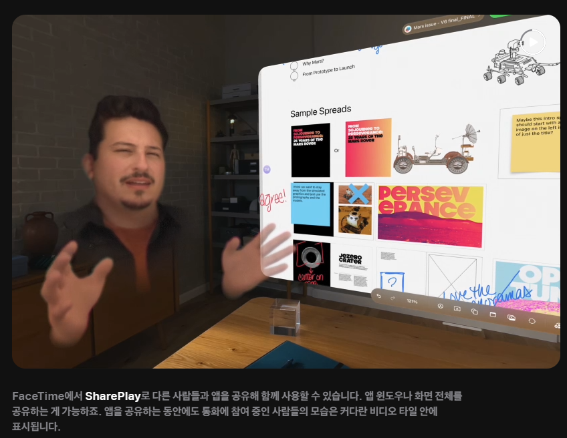Open the 121% zoom level control
Screen dimensions: 567x438
(x=412, y=301)
